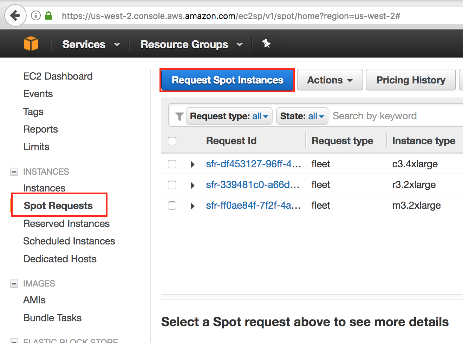Open the pinned shortcuts pin icon
The height and width of the screenshot is (343, 463).
266,43
